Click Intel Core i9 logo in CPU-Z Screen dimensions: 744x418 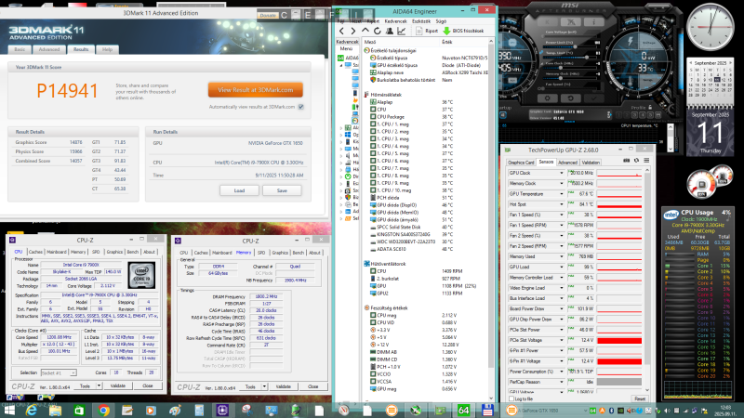(141, 274)
